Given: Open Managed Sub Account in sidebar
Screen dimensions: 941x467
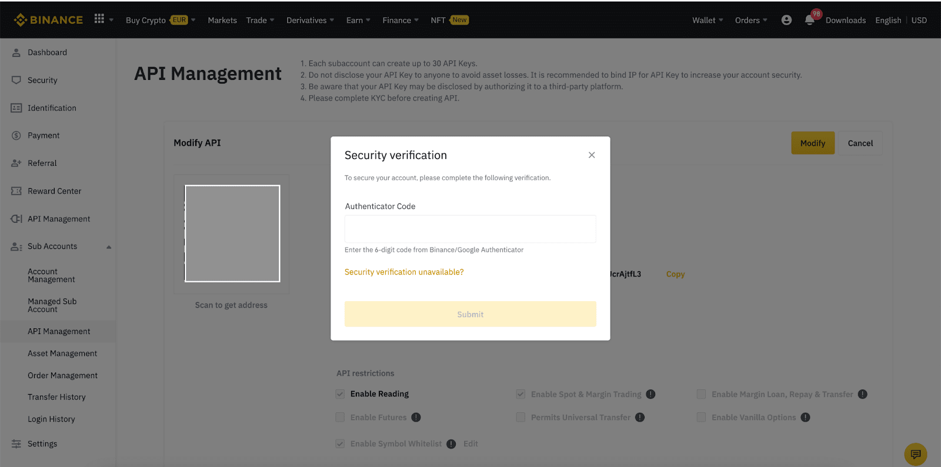Looking at the screenshot, I should point(52,305).
